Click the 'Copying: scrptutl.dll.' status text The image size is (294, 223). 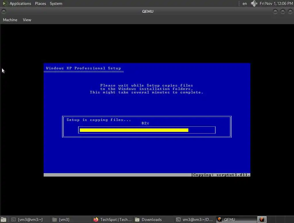pos(221,175)
